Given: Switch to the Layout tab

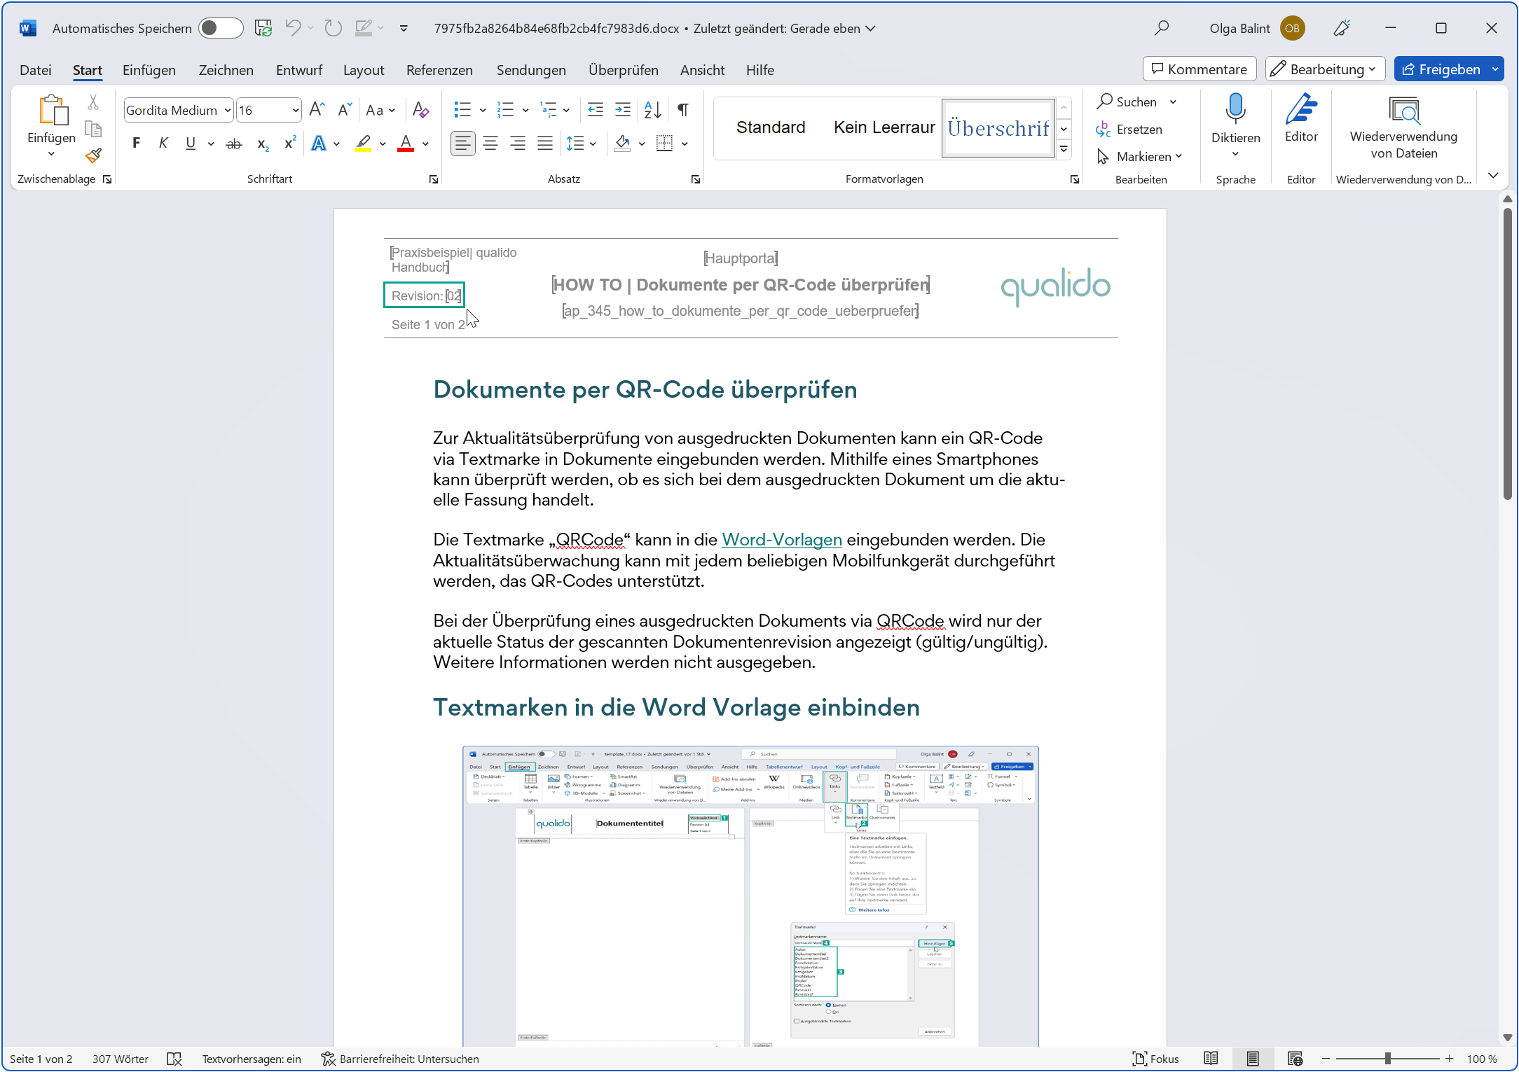Looking at the screenshot, I should click(364, 70).
